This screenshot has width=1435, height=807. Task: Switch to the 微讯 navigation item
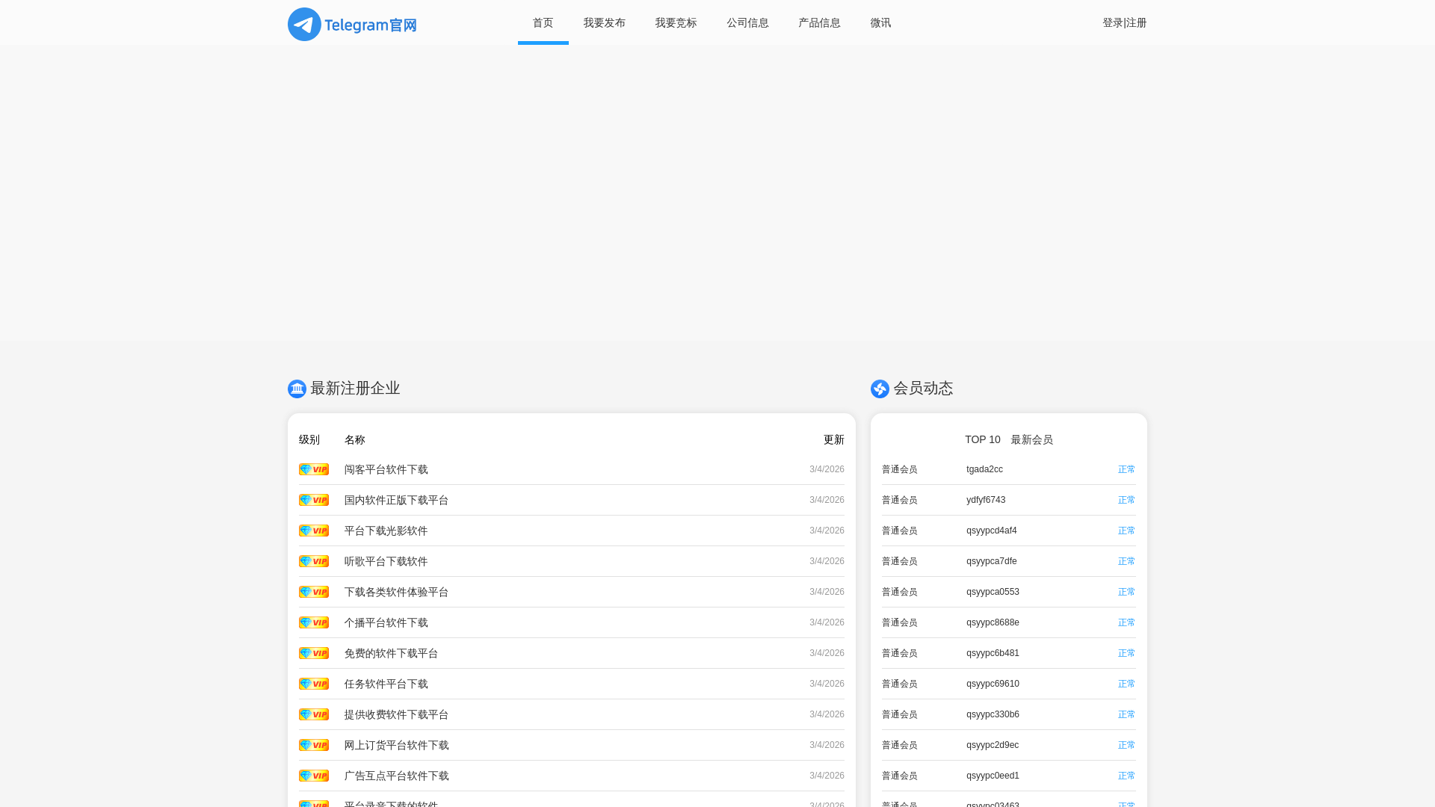[x=881, y=22]
